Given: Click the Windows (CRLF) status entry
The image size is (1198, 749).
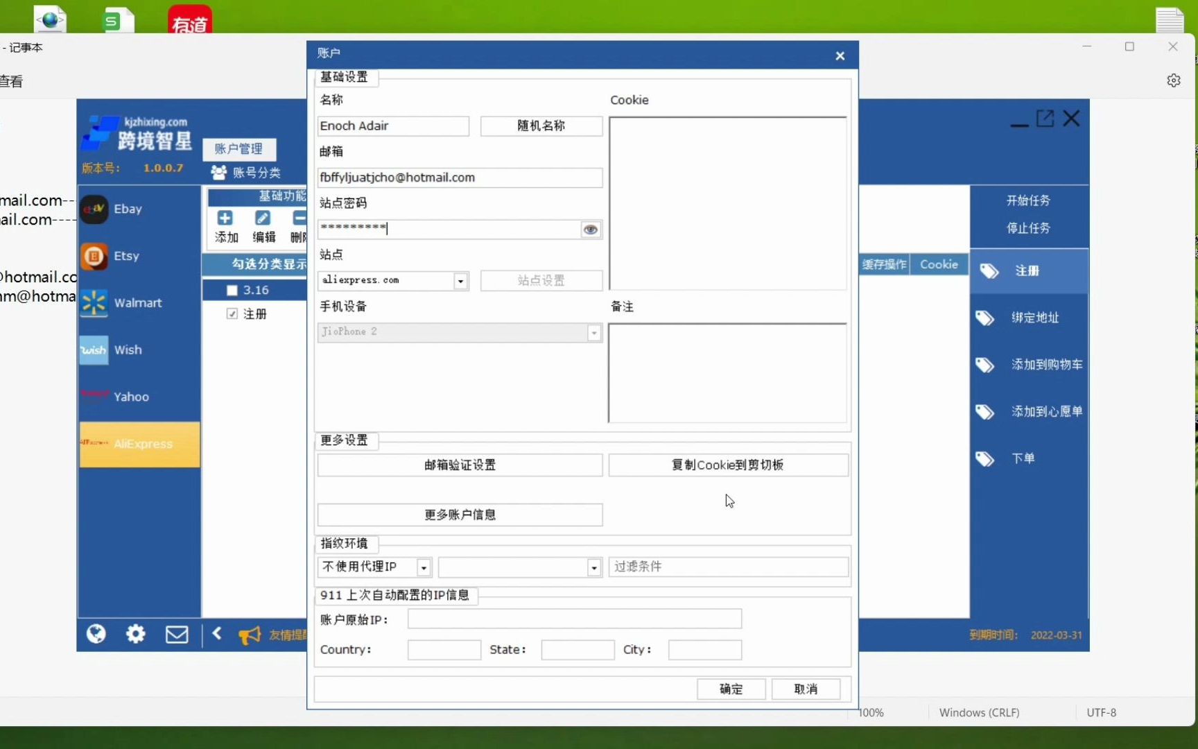Looking at the screenshot, I should pyautogui.click(x=979, y=713).
